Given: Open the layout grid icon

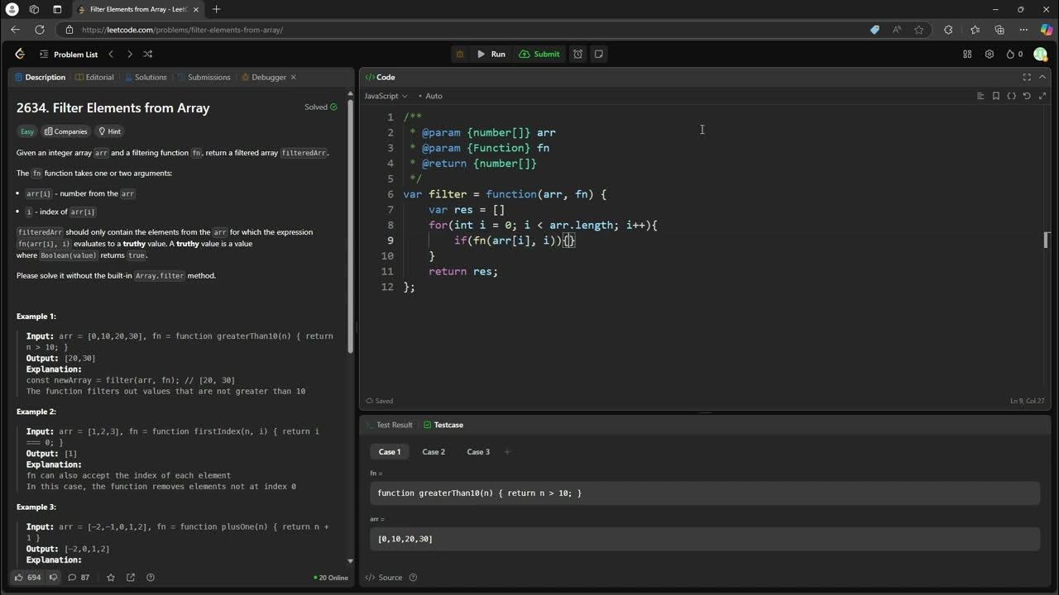Looking at the screenshot, I should [x=967, y=54].
